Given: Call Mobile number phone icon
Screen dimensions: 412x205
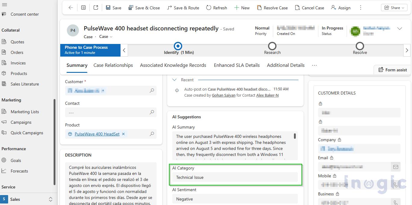Looking at the screenshot, I should pos(396,185).
